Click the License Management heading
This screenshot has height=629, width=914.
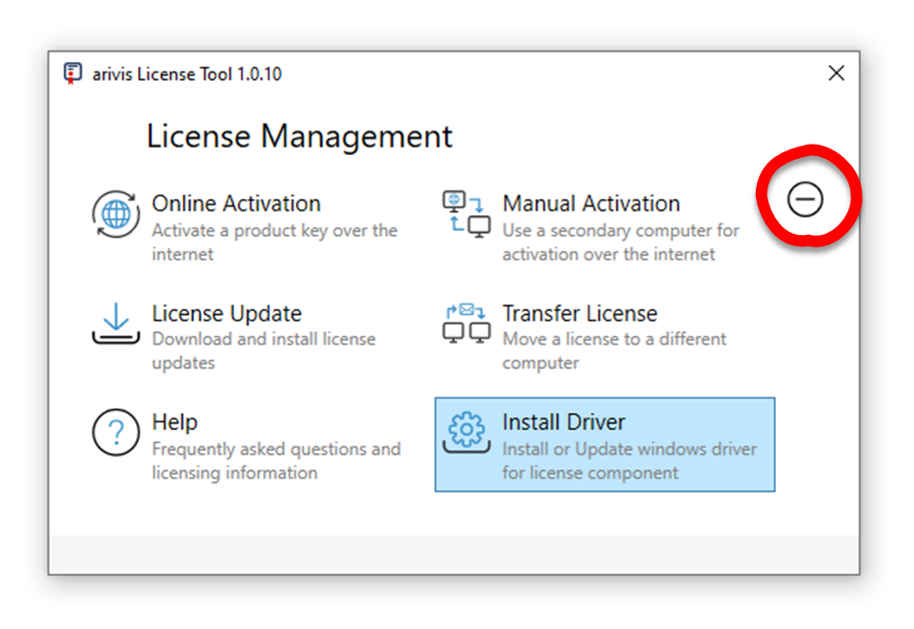299,136
